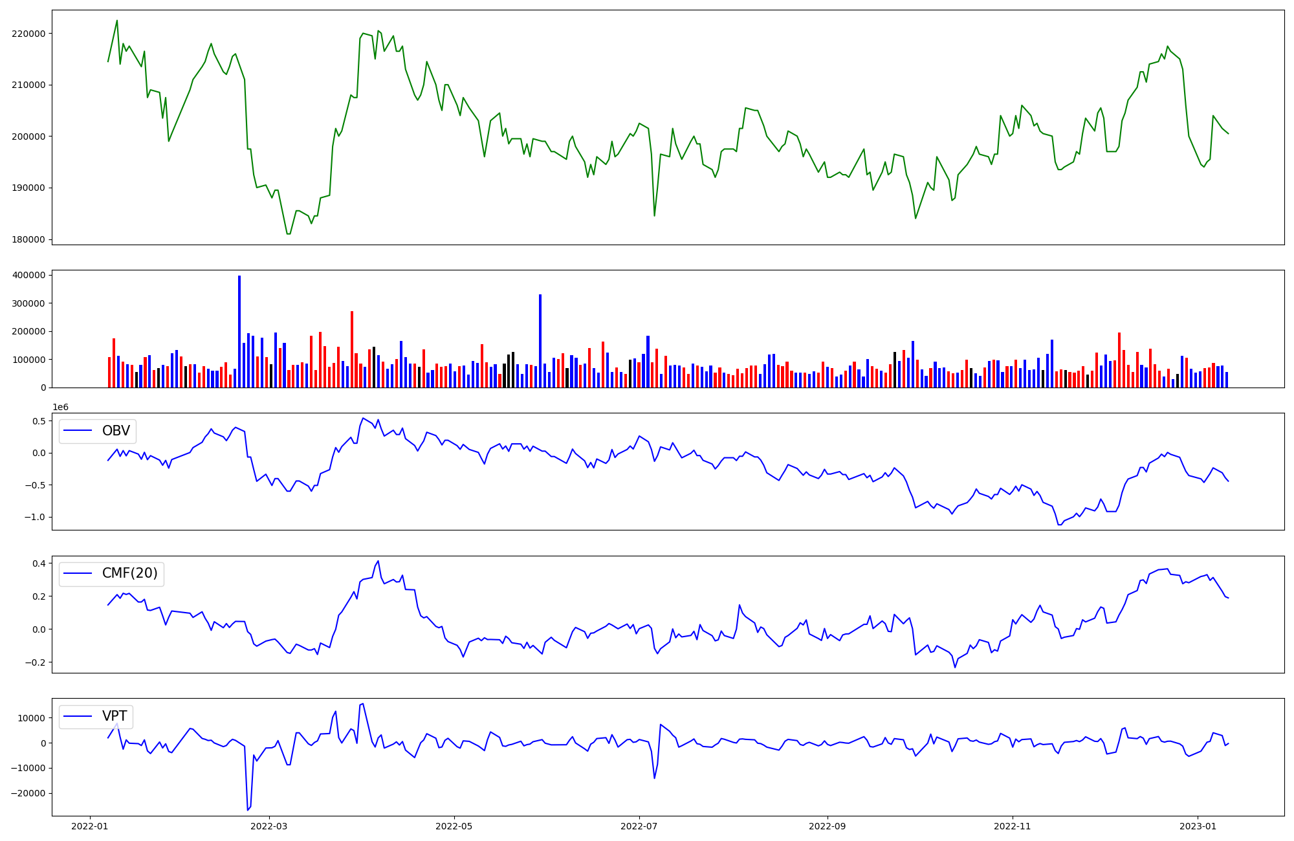
Task: Click the VPT lowest dip below -20000
Action: click(x=247, y=809)
